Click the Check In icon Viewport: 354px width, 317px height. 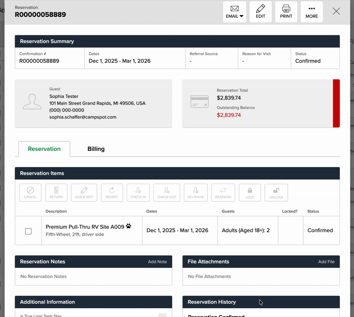coord(138,192)
